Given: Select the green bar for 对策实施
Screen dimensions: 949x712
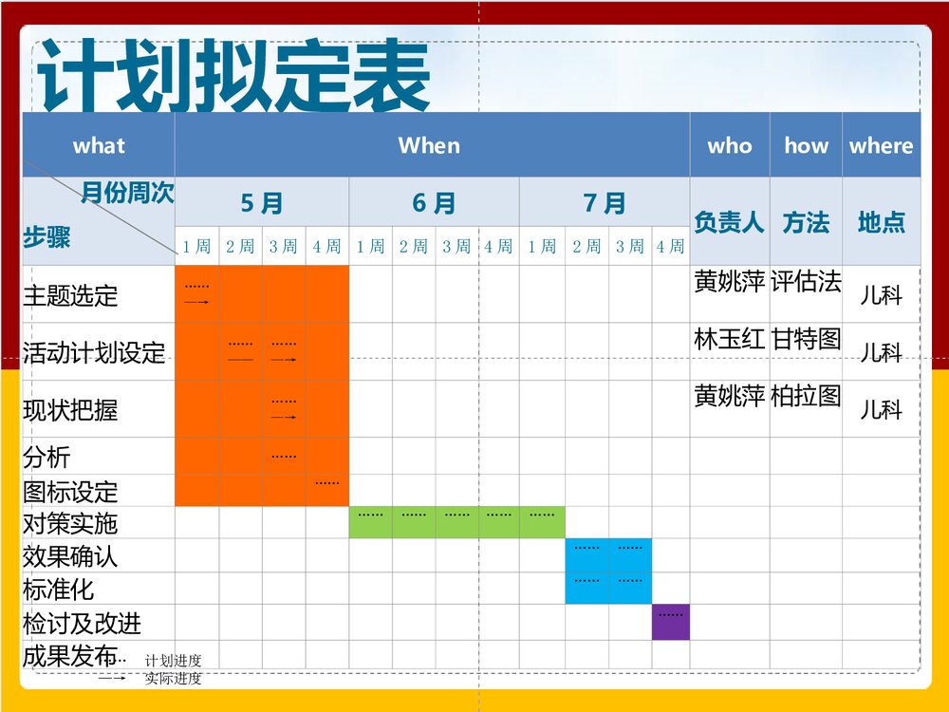Looking at the screenshot, I should pyautogui.click(x=456, y=517).
